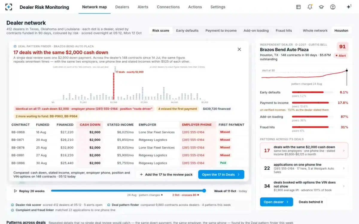This screenshot has height=224, width=359.
Task: Select Houston scope
Action: 341,30
